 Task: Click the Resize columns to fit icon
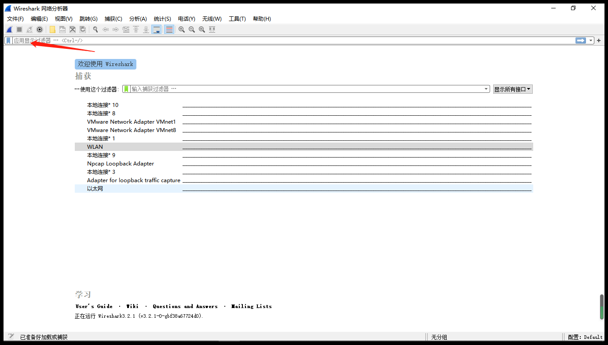coord(212,29)
